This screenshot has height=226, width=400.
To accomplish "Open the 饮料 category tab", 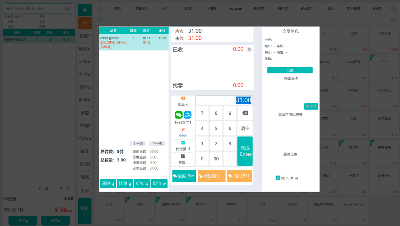I will 189,9.
